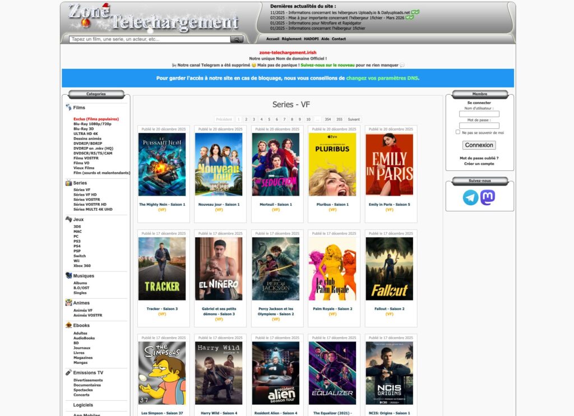Click the Suivant pagination button

354,119
